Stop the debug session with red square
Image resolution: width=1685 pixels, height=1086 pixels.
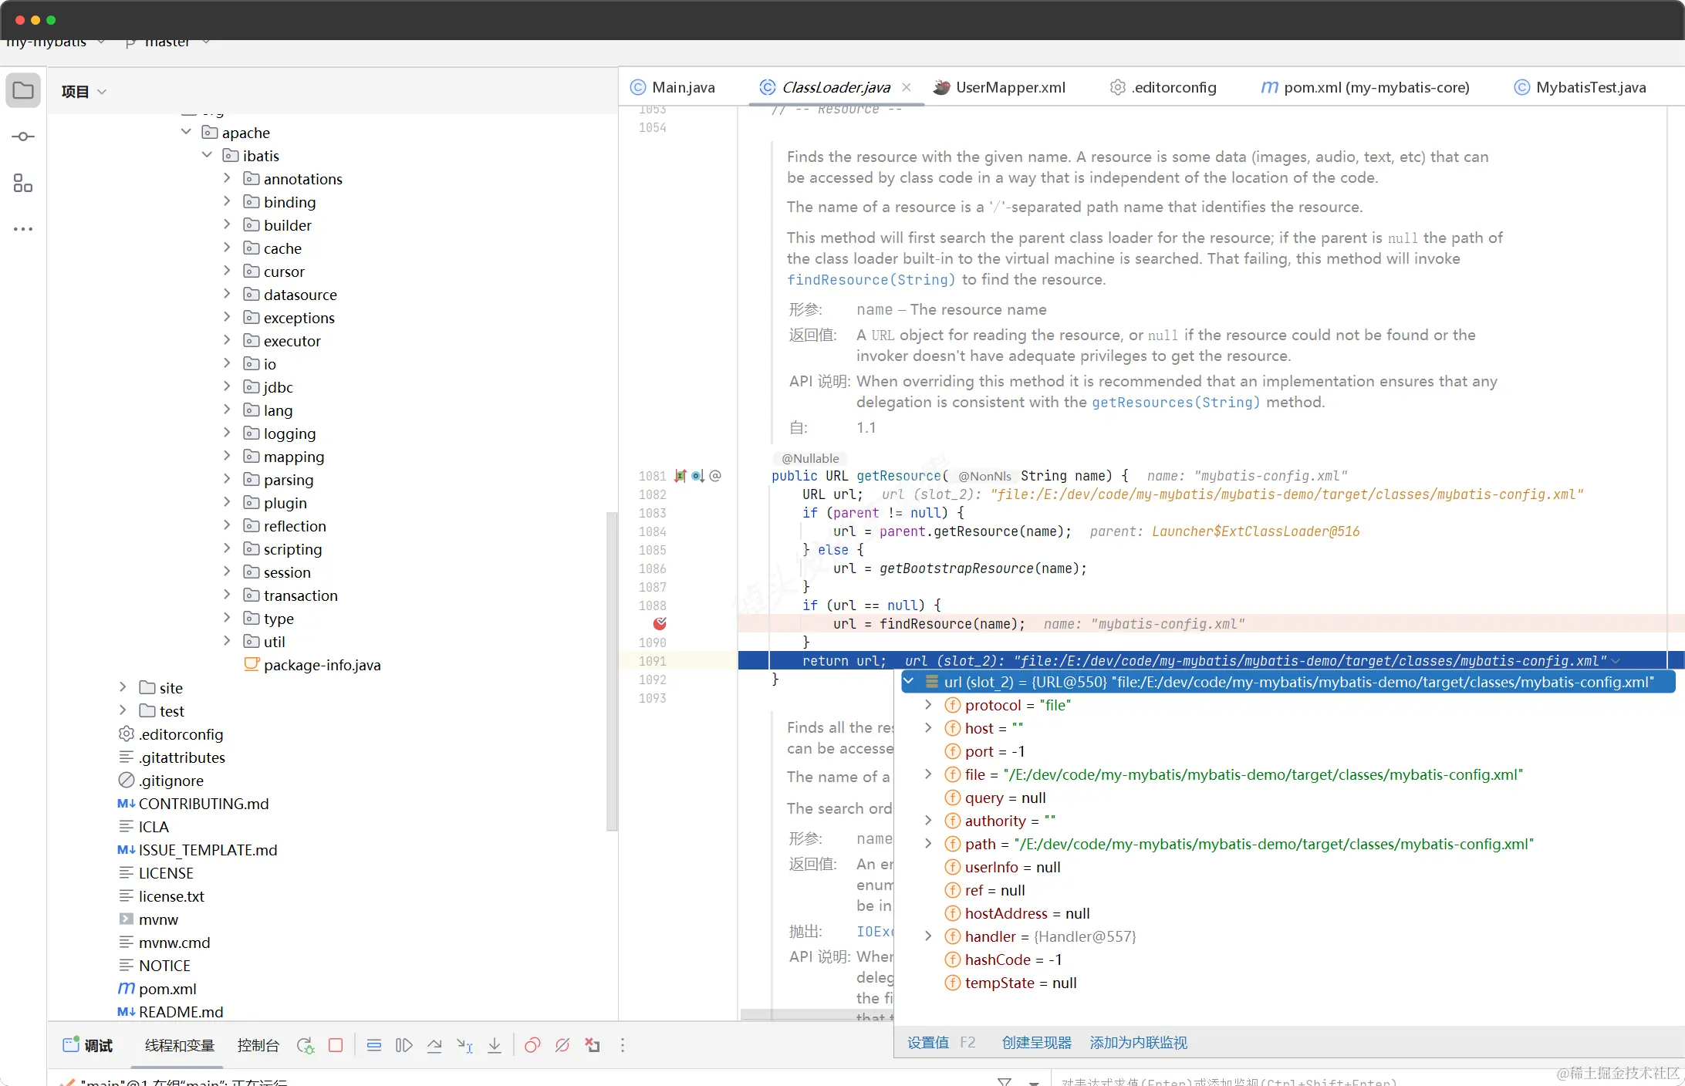336,1046
